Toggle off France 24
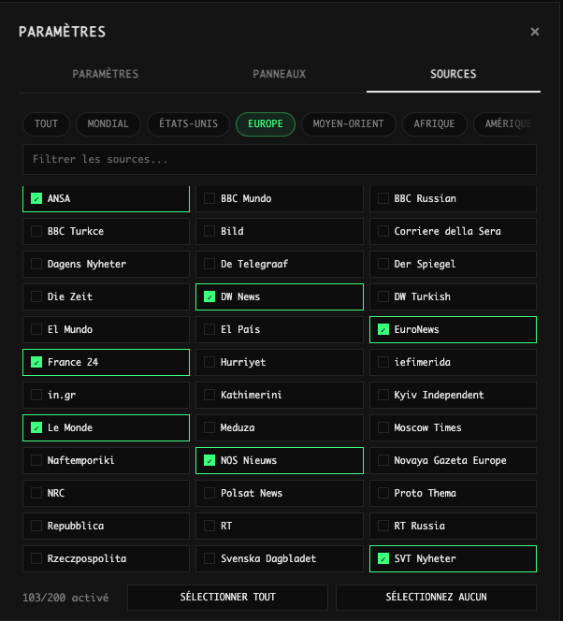 (x=36, y=362)
